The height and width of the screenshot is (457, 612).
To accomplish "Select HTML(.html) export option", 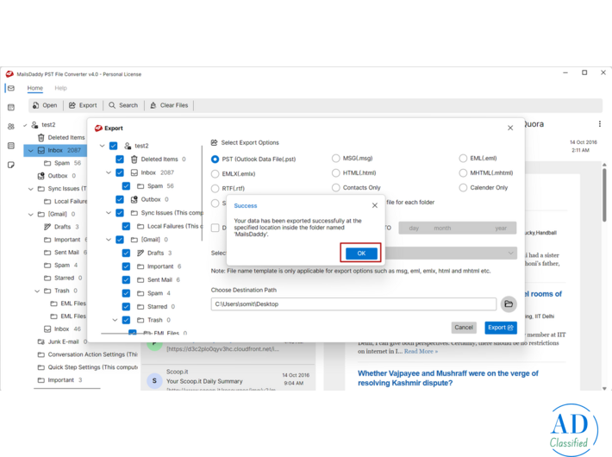I will tap(335, 172).
